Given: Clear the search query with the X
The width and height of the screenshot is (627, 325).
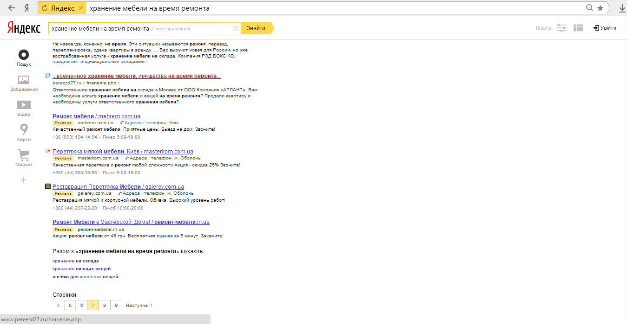Looking at the screenshot, I should coord(235,28).
